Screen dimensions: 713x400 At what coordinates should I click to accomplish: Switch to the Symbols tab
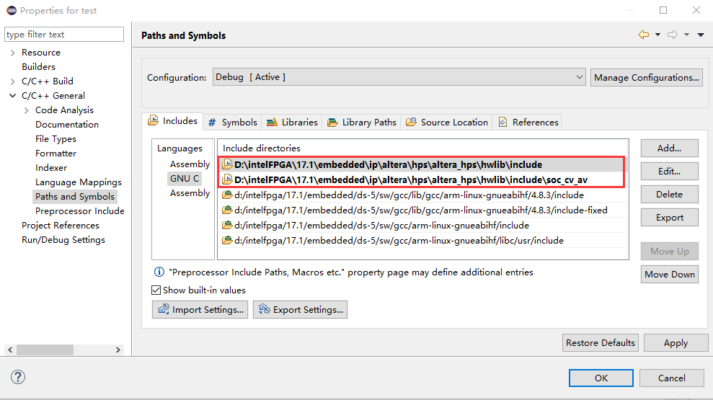tap(232, 122)
